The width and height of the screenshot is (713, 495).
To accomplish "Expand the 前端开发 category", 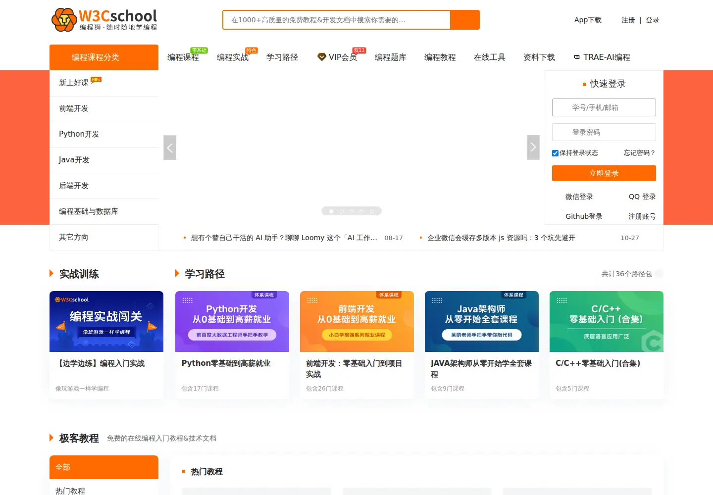I will tap(104, 109).
